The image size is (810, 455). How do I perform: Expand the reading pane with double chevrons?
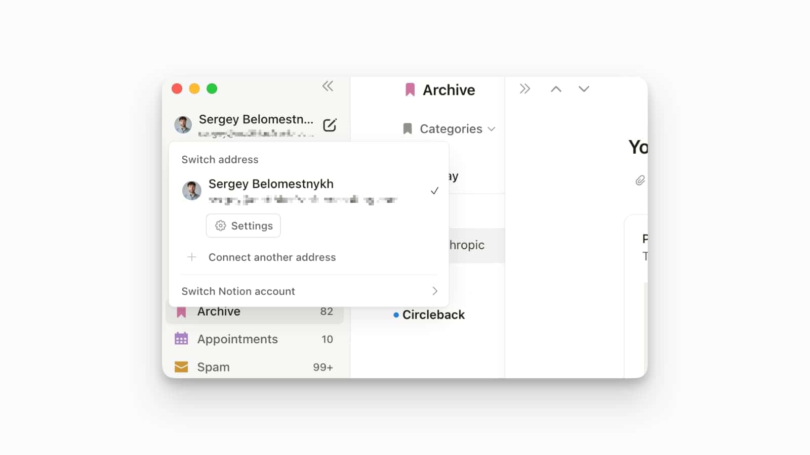point(525,88)
